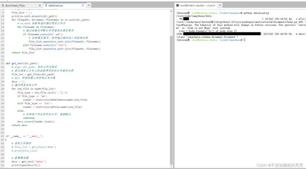Click the 'def get_text(dir_path):' definition
Image resolution: width=306 pixels, height=169 pixels.
tap(22, 63)
